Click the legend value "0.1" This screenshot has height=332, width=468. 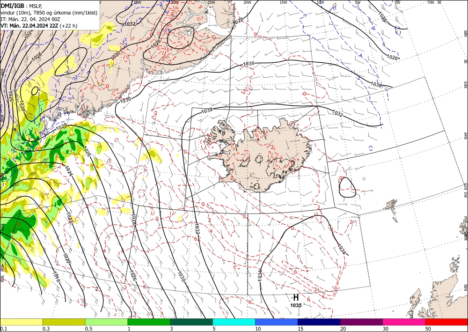pos(3,329)
